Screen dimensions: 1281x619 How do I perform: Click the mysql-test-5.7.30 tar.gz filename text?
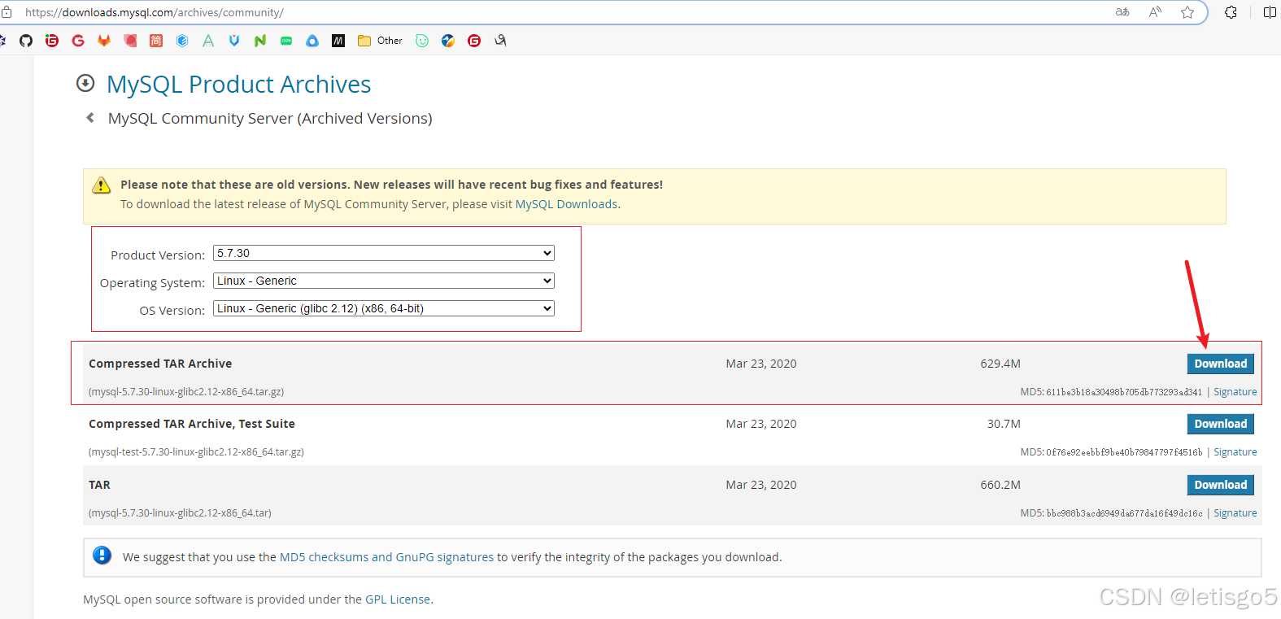196,452
